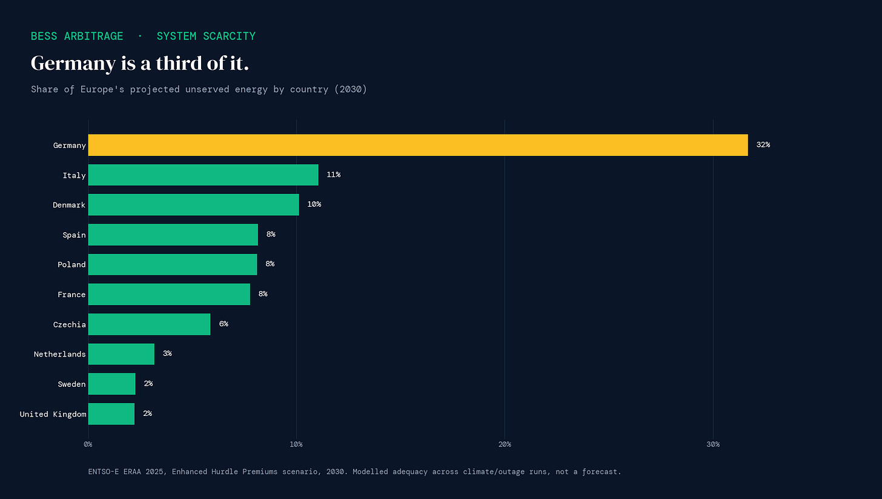Select the Spain bar

pyautogui.click(x=173, y=235)
